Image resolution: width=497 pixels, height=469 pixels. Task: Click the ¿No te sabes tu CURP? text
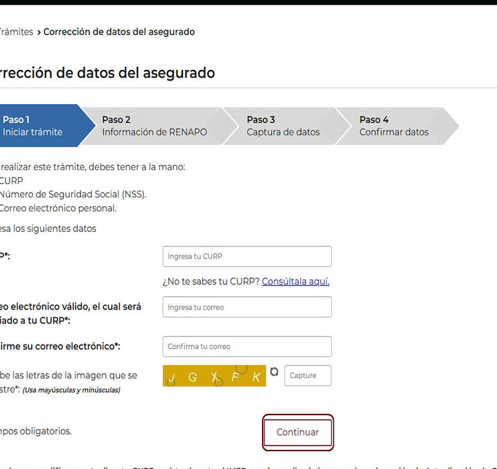point(211,281)
